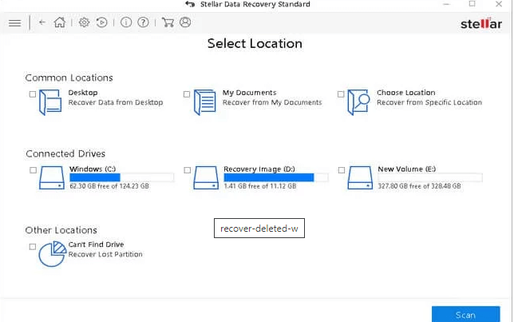Screen dimensions: 514x322
Task: Click the Windows (C:) drive icon
Action: [x=52, y=177]
